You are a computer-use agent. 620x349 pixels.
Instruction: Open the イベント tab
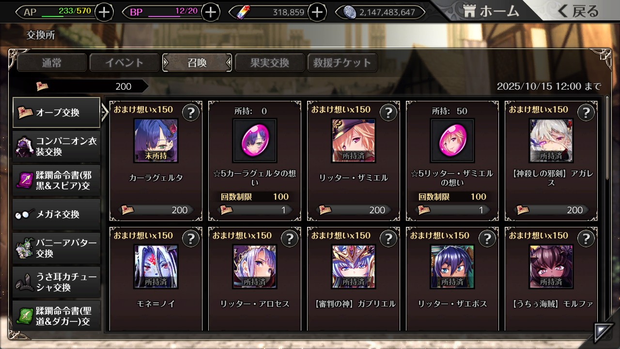(x=124, y=63)
